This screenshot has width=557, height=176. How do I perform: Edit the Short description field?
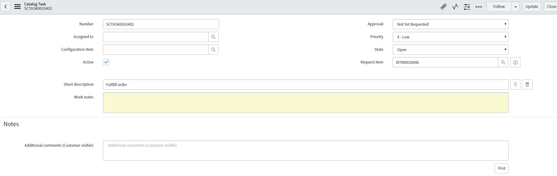[x=306, y=85]
